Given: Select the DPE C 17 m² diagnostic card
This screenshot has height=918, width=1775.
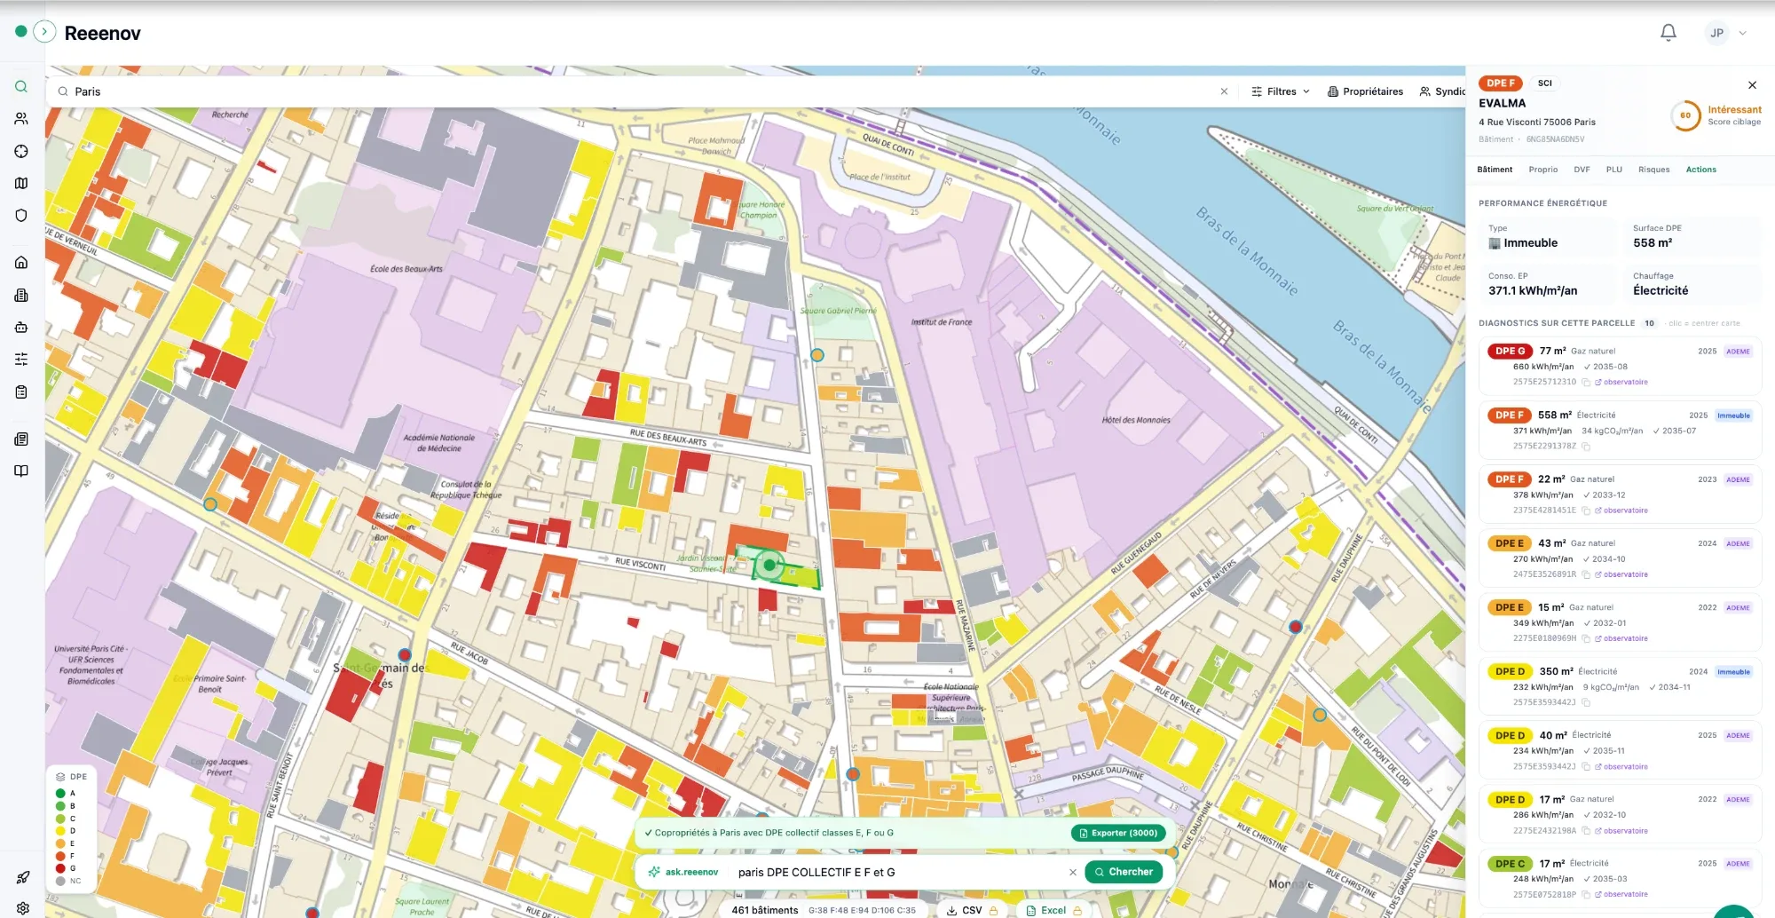Looking at the screenshot, I should [1620, 878].
